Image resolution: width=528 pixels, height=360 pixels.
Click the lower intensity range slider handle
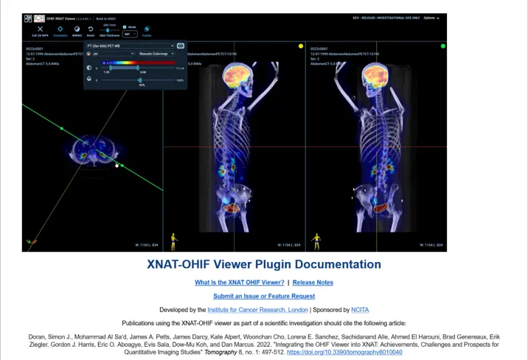(x=111, y=68)
